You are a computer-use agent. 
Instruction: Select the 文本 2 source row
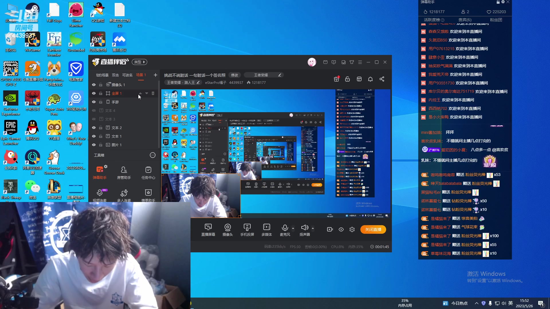coord(123,128)
